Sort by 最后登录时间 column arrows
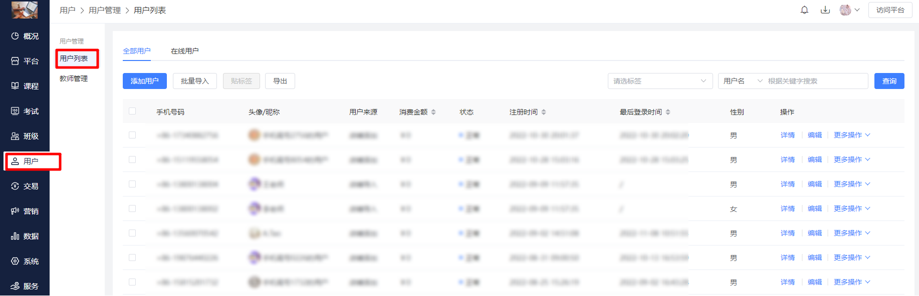 pyautogui.click(x=668, y=112)
